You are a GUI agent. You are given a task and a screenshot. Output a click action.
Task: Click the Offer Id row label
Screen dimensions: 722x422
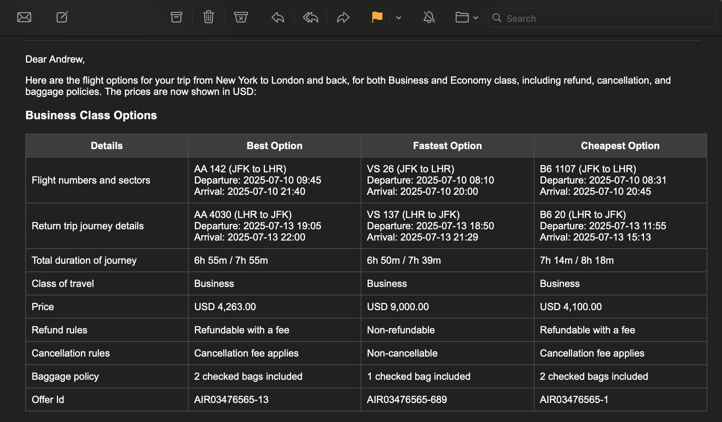point(48,399)
